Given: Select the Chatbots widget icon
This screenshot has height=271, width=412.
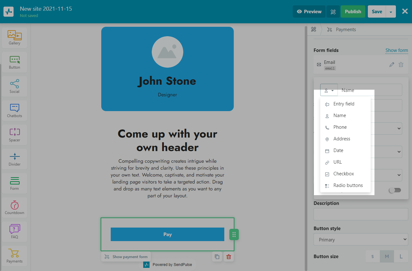Looking at the screenshot, I should coord(15,110).
